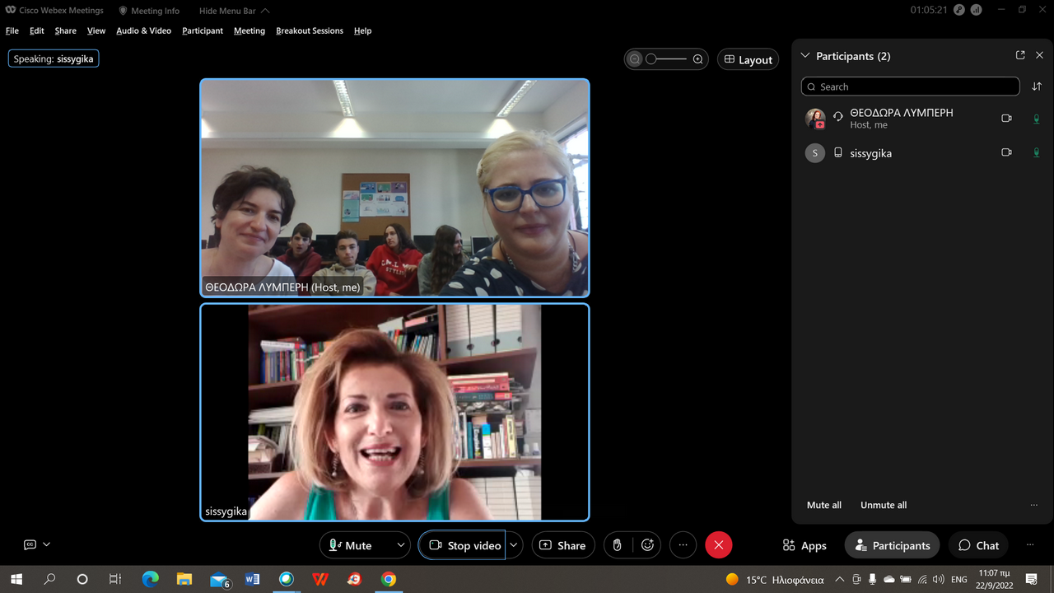Click the gesture recognition hand icon

617,545
